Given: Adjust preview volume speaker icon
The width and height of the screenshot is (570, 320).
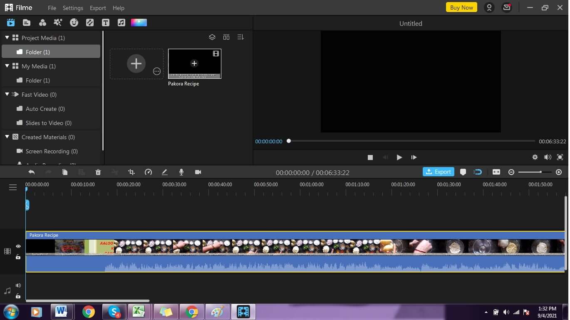Looking at the screenshot, I should coord(548,157).
